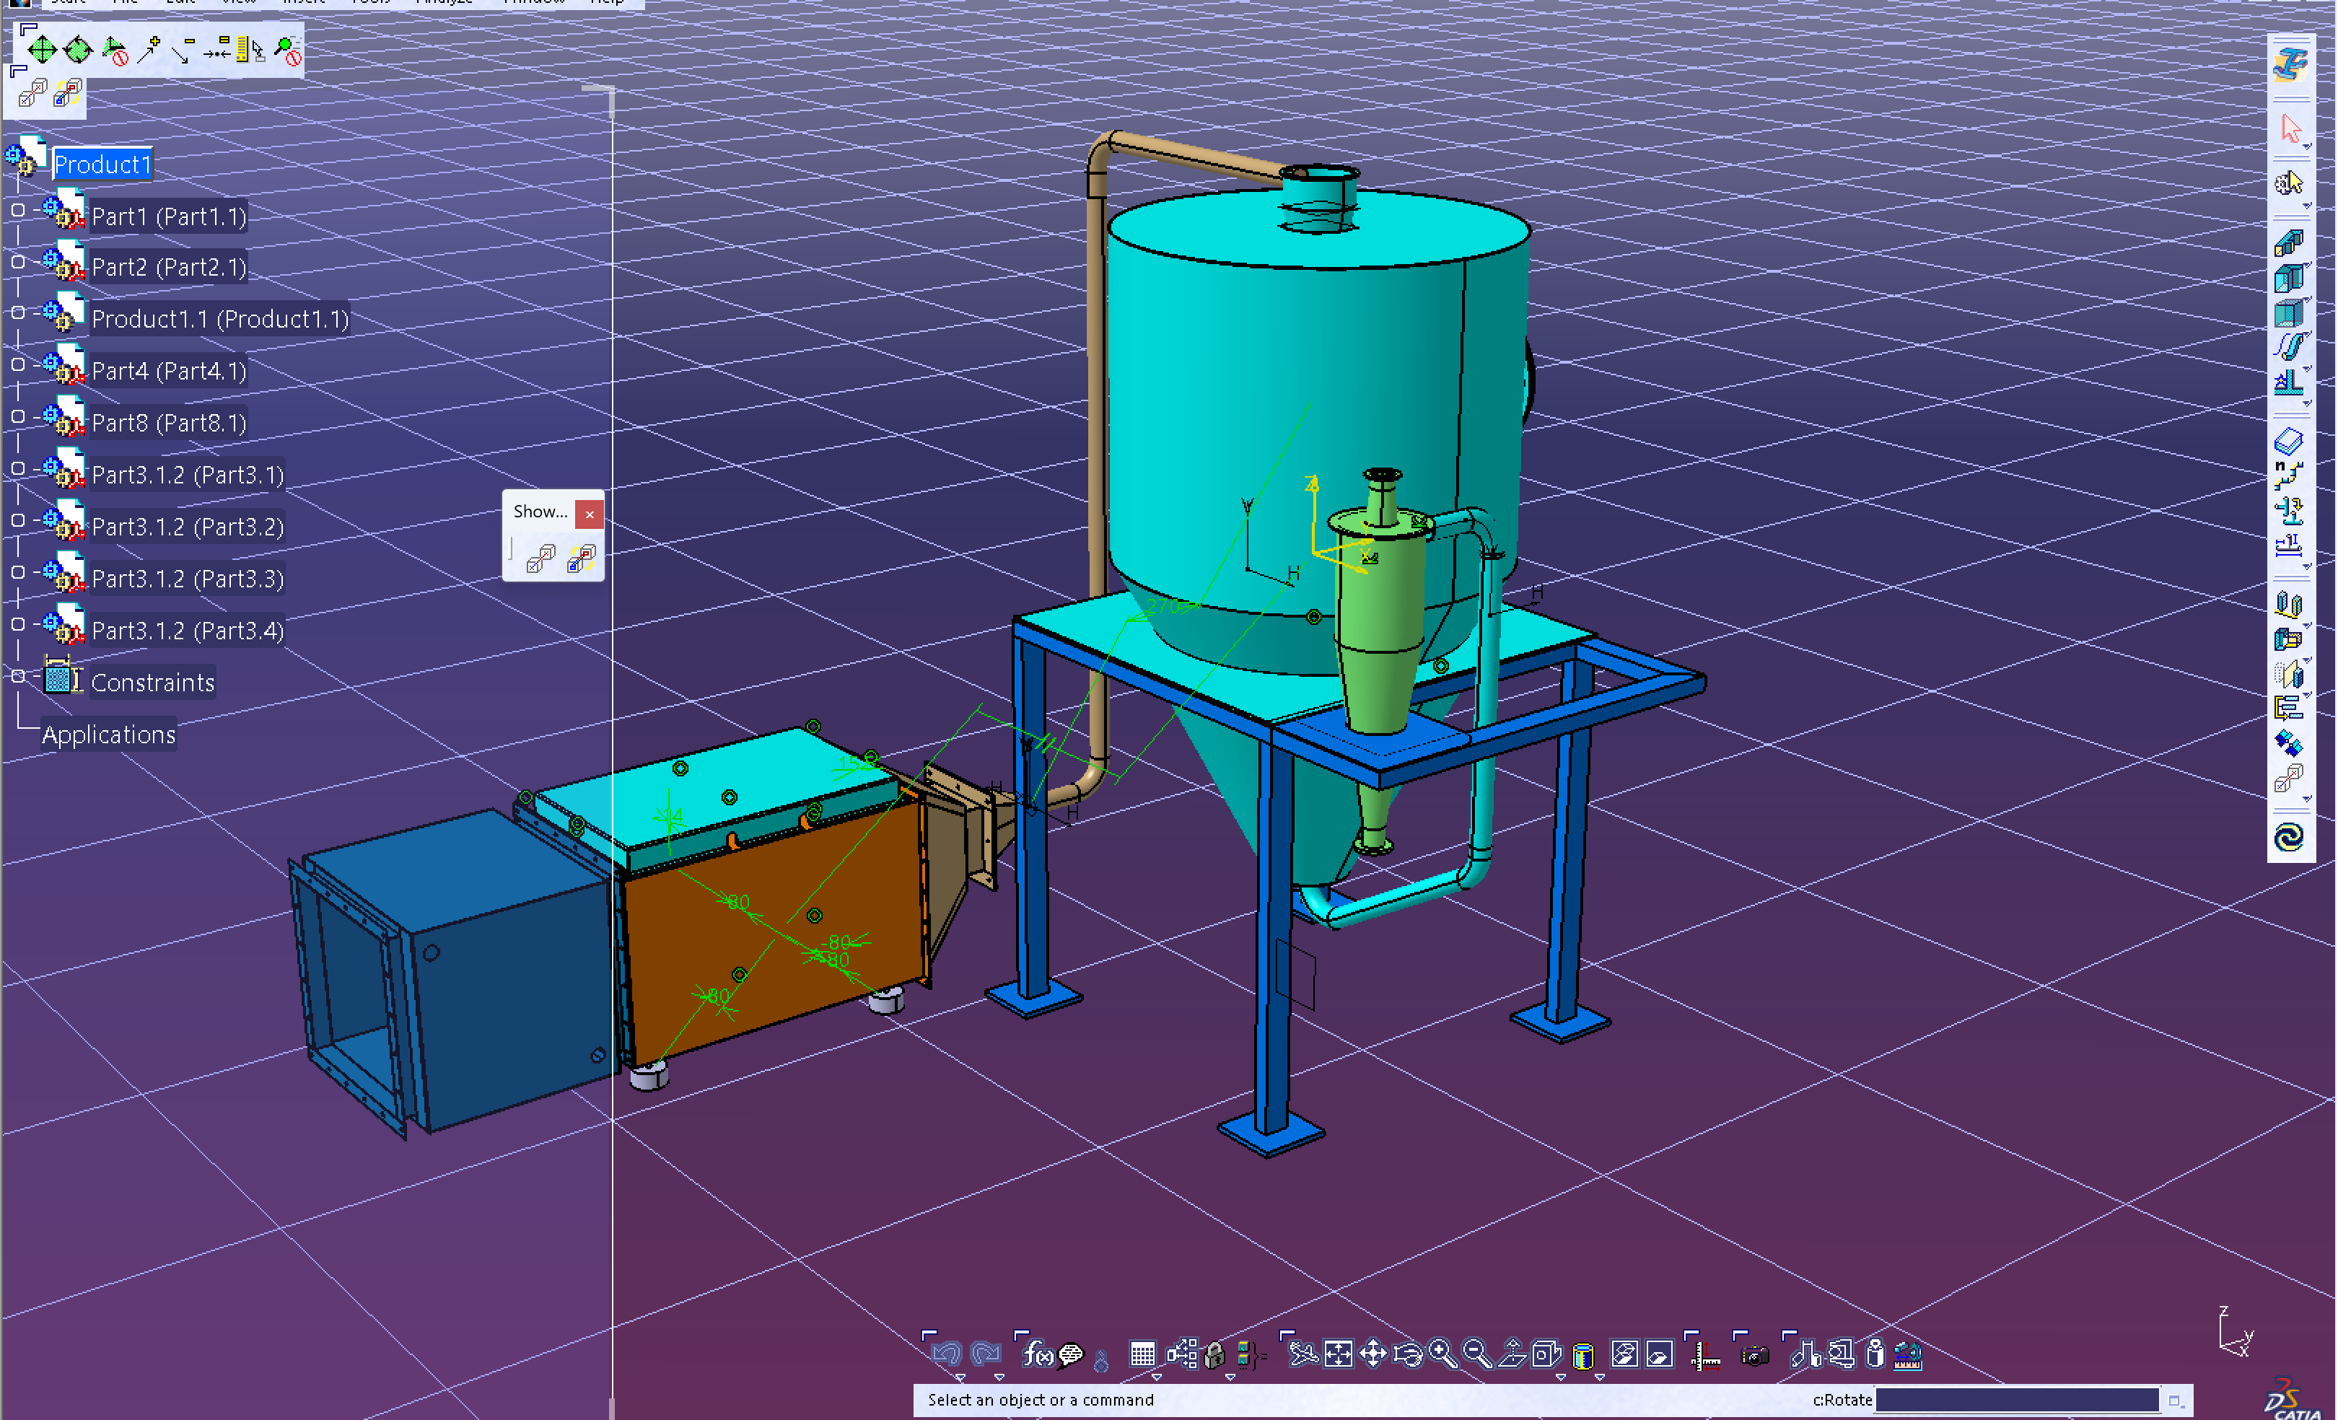Viewport: 2338px width, 1420px height.
Task: Click the padlock icon in bottom toolbar
Action: point(1214,1354)
